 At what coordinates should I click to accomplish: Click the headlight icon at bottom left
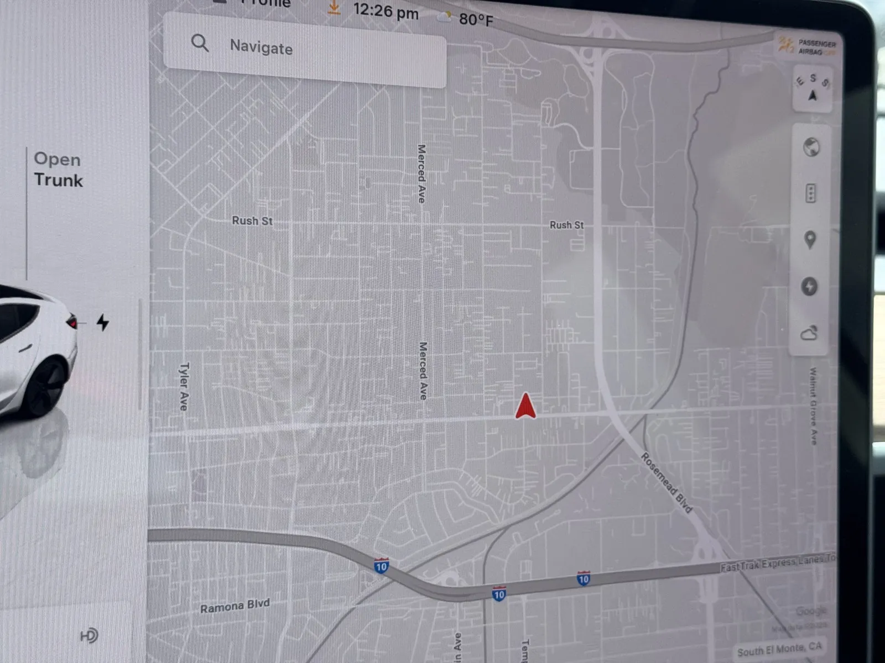pyautogui.click(x=89, y=635)
